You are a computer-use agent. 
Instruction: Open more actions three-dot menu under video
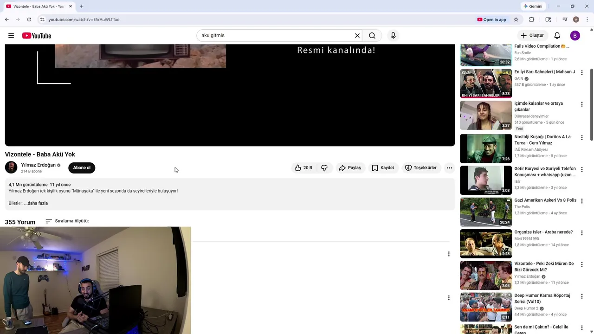(449, 168)
